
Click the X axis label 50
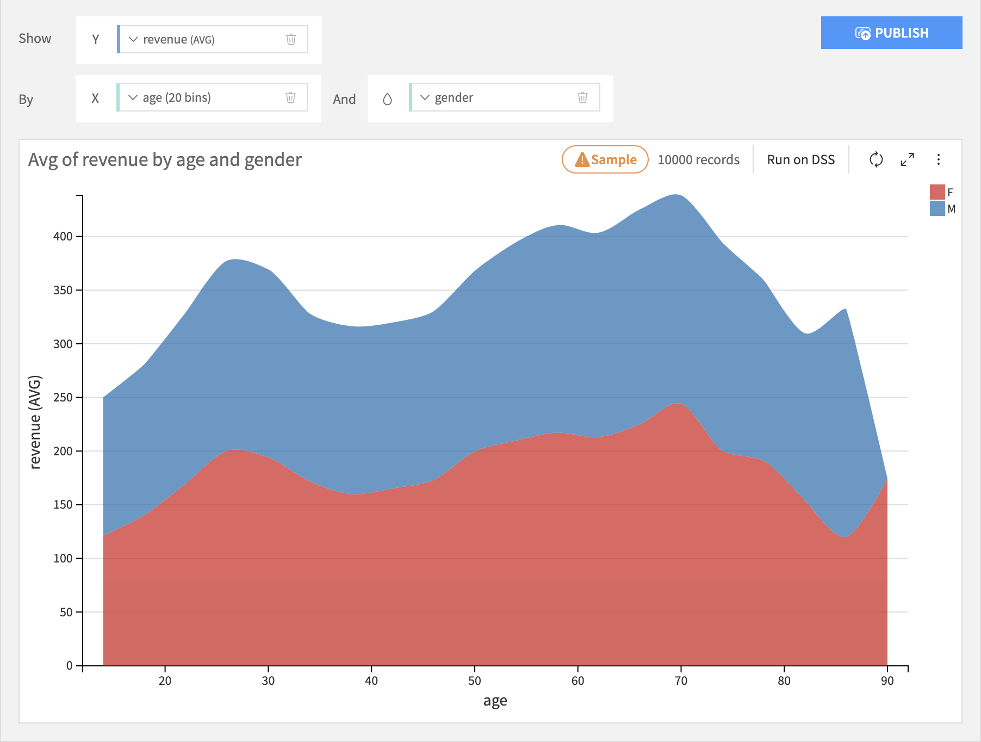coord(474,681)
